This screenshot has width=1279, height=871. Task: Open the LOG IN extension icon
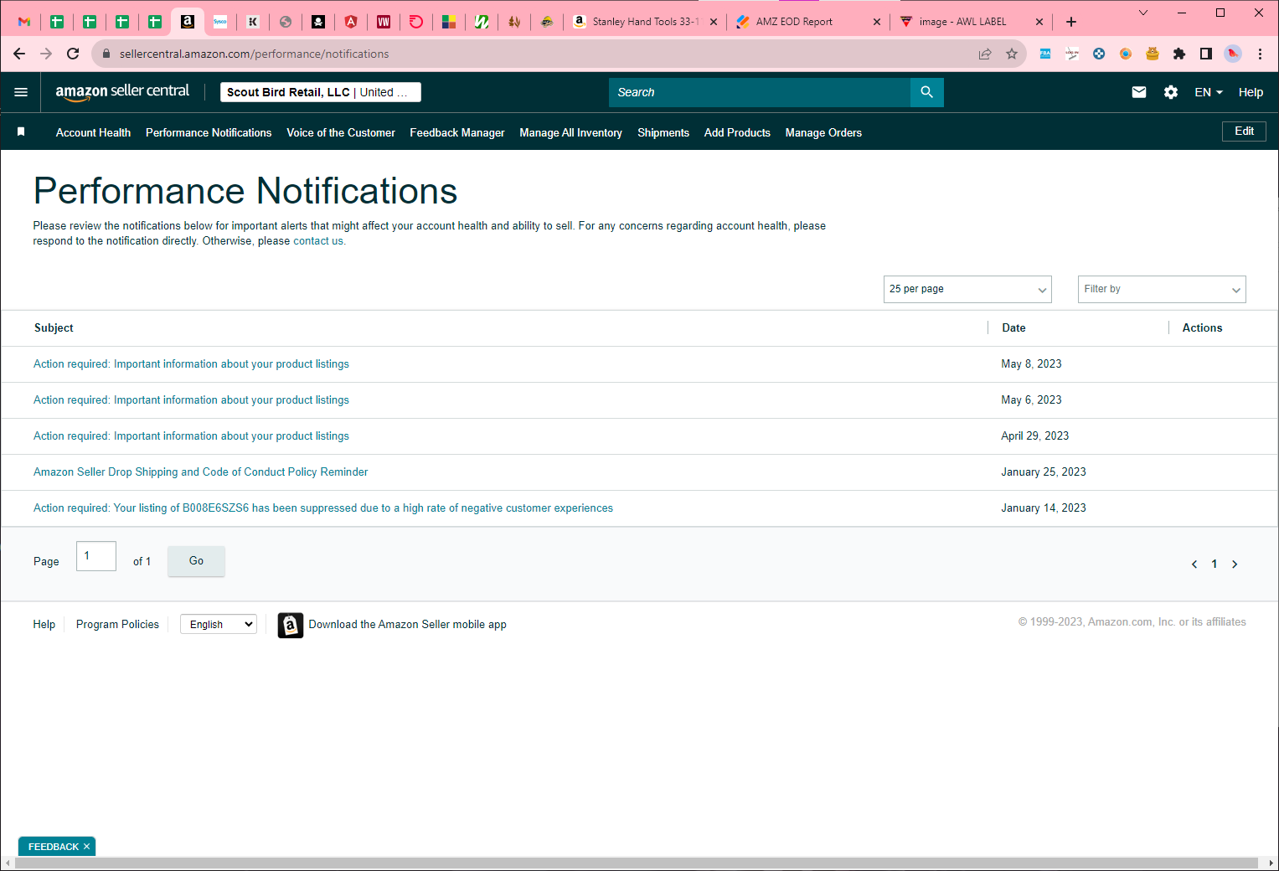1072,54
